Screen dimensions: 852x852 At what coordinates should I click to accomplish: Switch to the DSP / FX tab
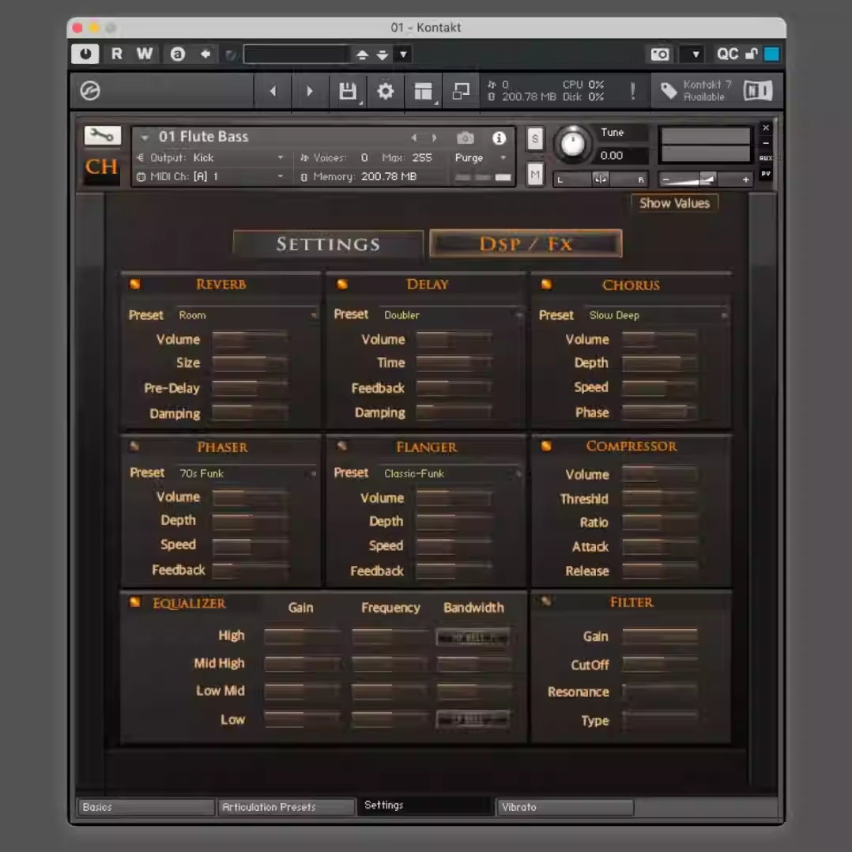click(x=526, y=244)
